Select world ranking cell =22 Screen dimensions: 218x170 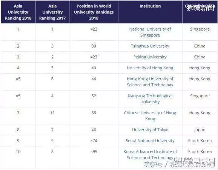pyautogui.click(x=94, y=29)
